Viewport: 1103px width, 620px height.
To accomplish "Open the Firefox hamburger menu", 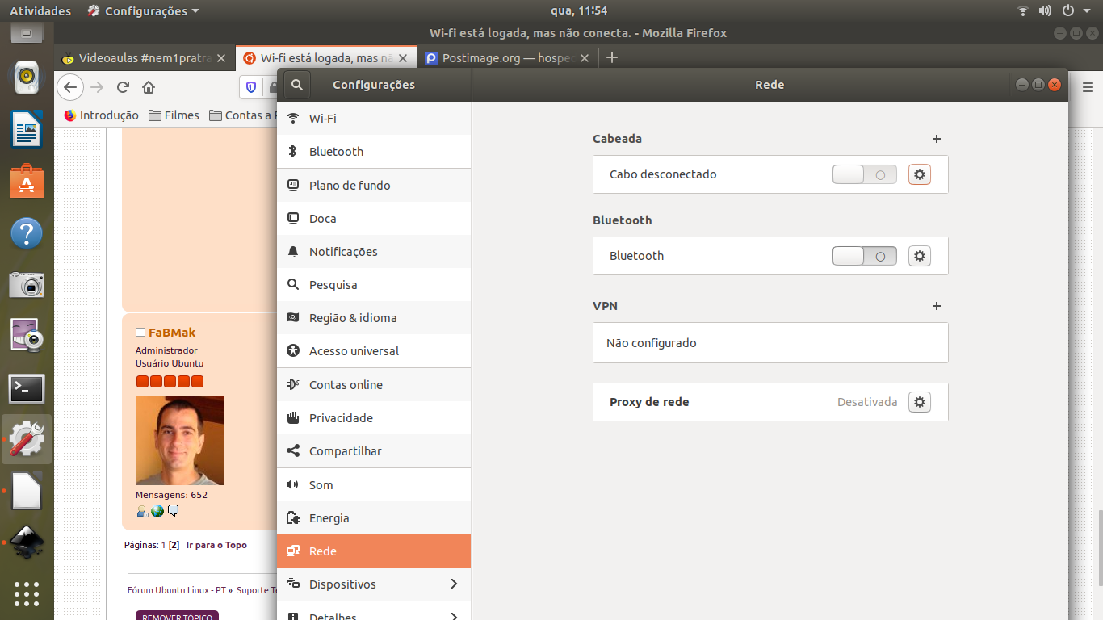I will [x=1086, y=87].
